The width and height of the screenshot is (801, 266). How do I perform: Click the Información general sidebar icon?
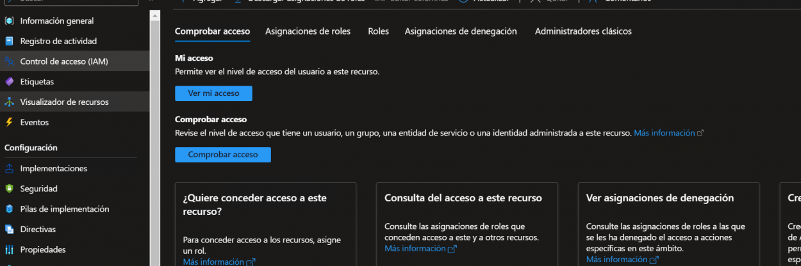click(x=9, y=21)
